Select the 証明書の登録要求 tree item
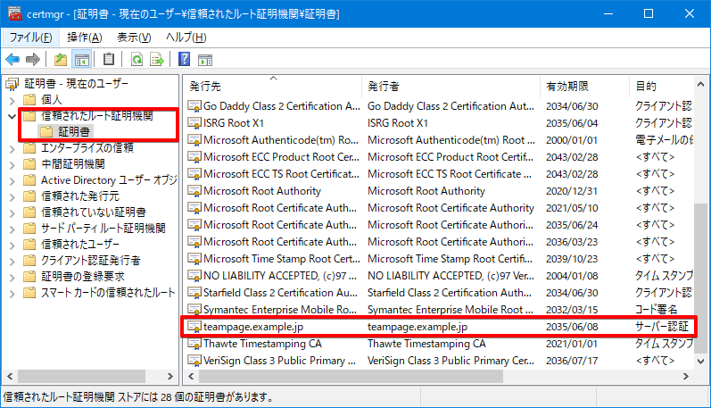 point(83,277)
